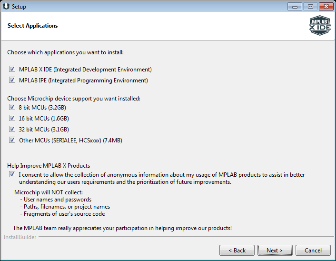This screenshot has width=336, height=261.
Task: Click the MPLAB team appreciation message
Action: (x=122, y=228)
